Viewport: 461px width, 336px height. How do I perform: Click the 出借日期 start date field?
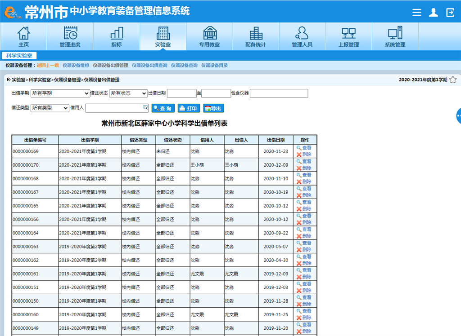(182, 93)
